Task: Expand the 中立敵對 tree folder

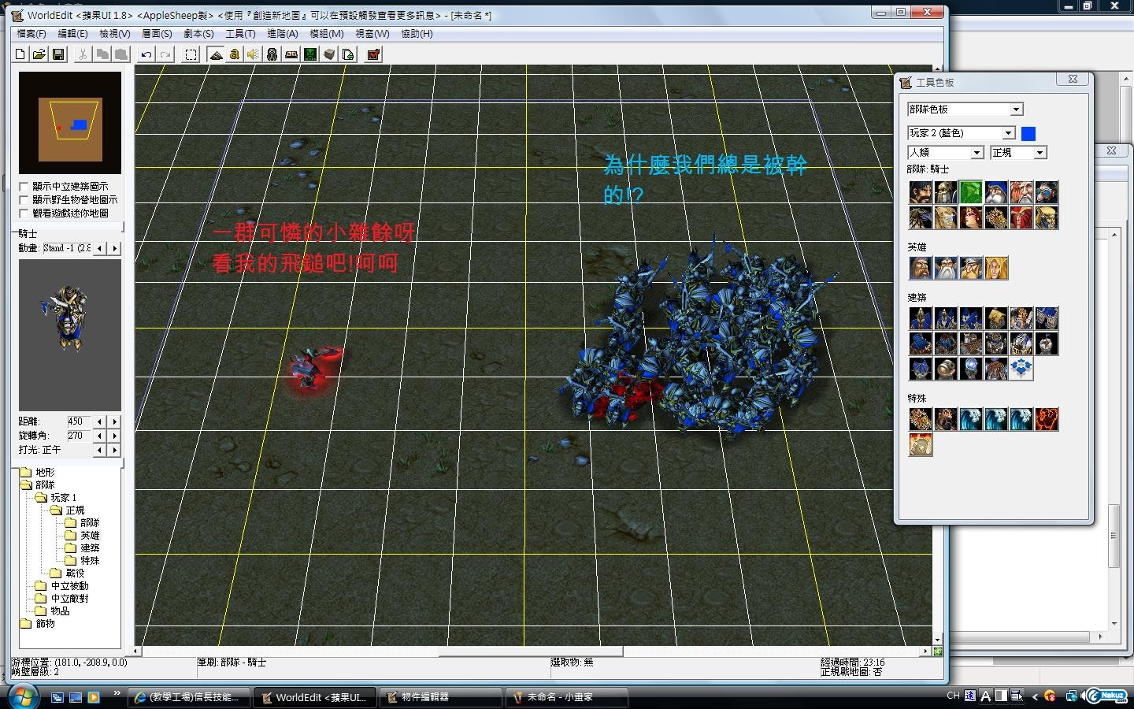Action: click(x=42, y=599)
